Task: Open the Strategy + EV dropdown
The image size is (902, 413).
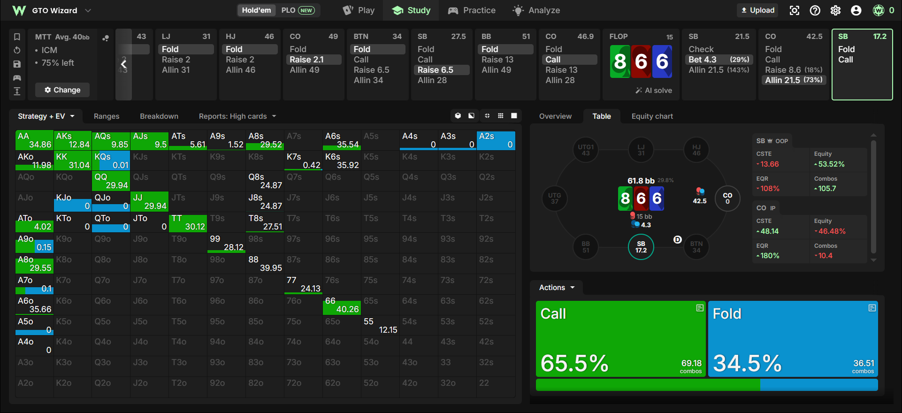Action: coord(46,116)
